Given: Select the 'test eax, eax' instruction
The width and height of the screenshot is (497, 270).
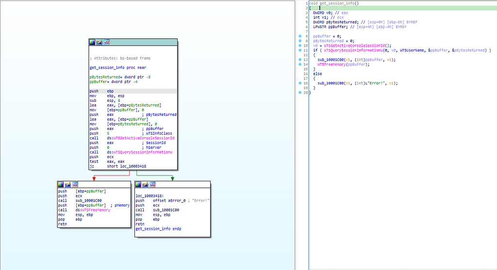Looking at the screenshot, I should pos(107,161).
